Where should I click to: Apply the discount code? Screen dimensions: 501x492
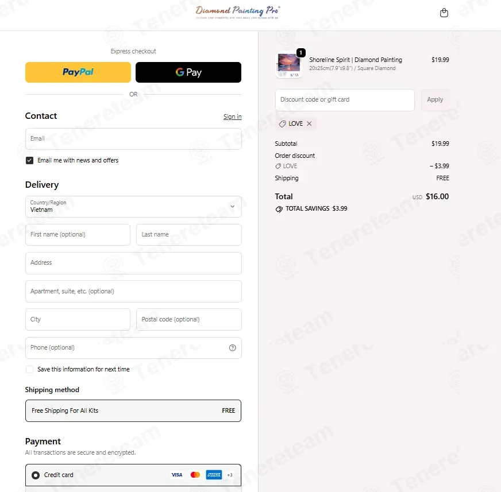coord(435,100)
